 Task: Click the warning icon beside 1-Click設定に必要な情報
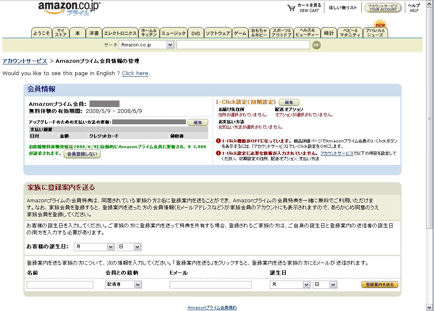[218, 153]
